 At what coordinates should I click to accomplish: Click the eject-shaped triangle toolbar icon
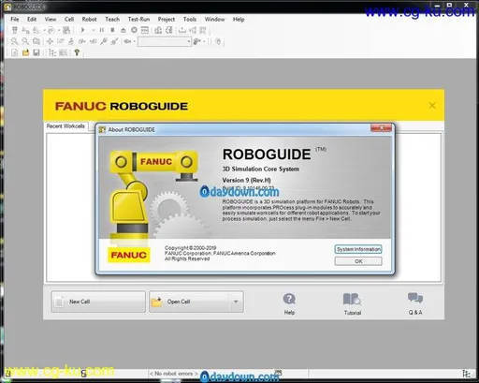pyautogui.click(x=123, y=30)
